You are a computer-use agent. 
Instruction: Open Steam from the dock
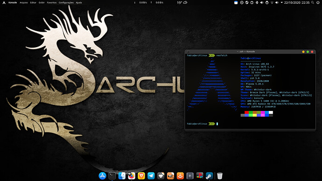[x=209, y=176]
